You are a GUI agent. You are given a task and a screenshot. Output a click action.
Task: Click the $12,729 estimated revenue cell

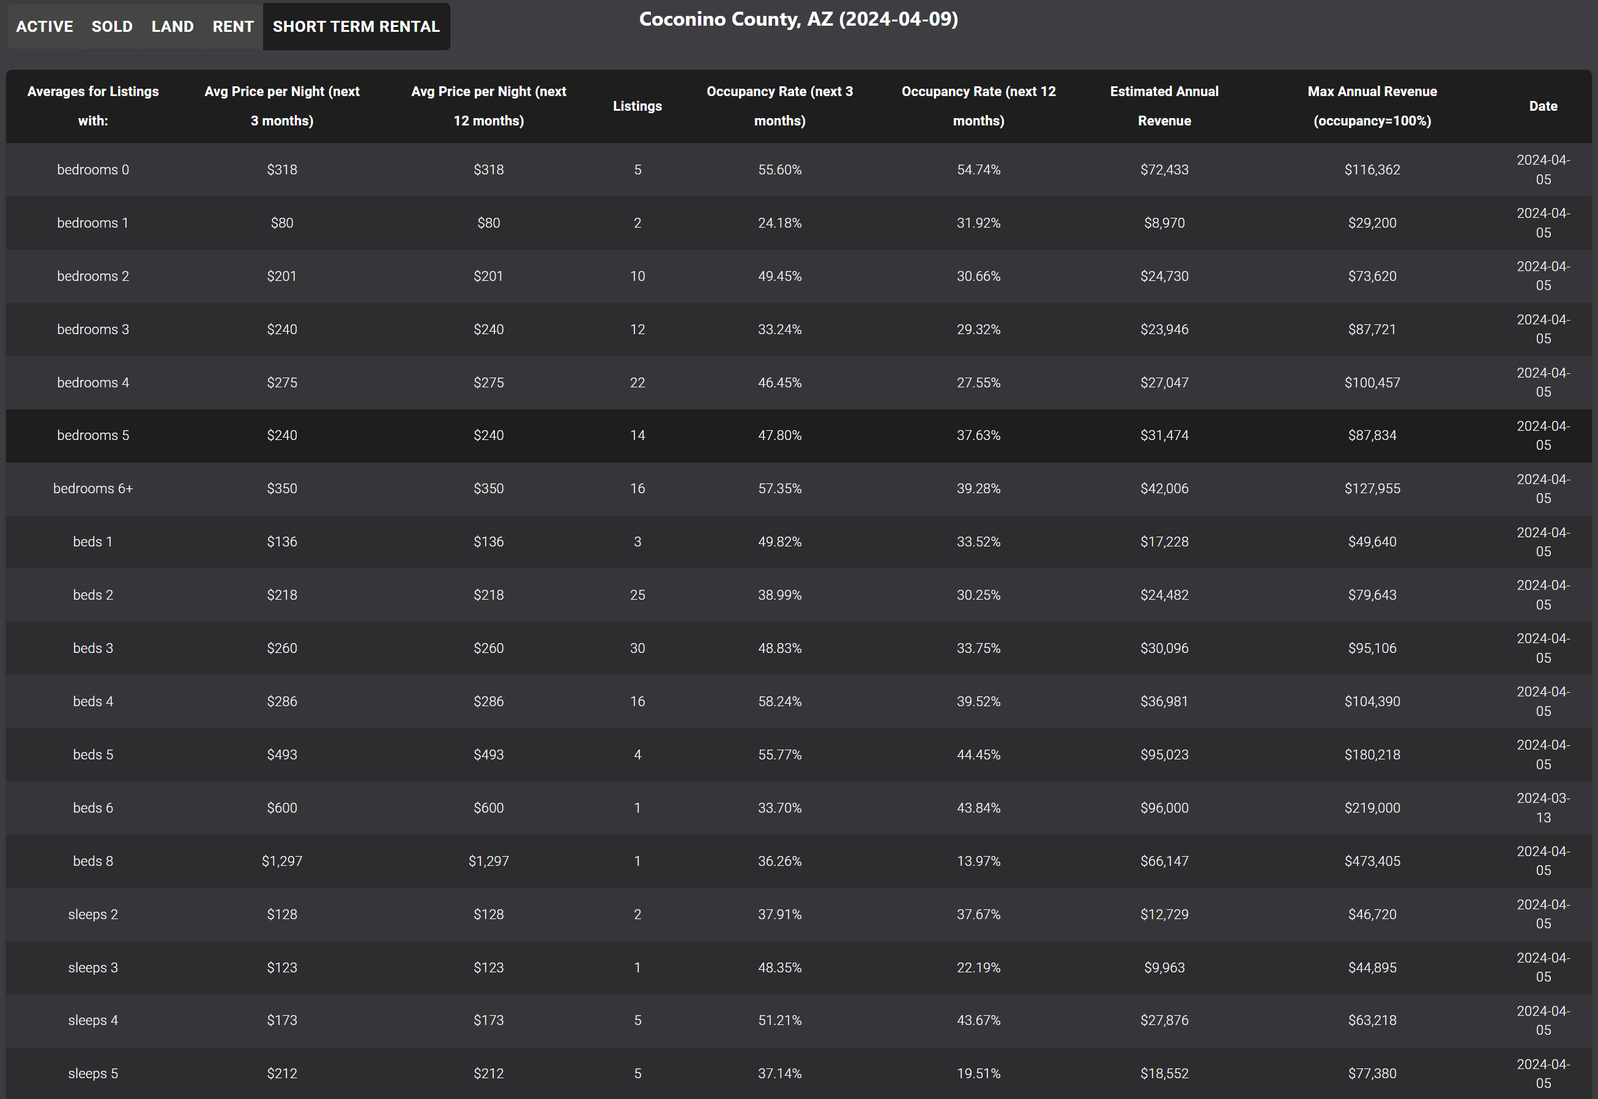pyautogui.click(x=1164, y=914)
